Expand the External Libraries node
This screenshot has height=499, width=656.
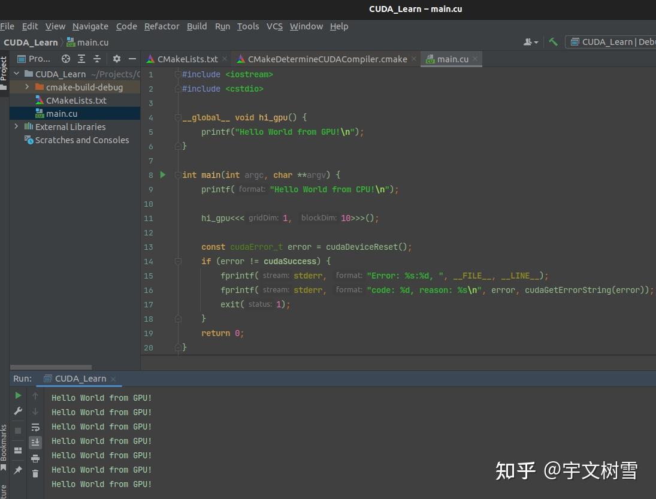click(16, 126)
